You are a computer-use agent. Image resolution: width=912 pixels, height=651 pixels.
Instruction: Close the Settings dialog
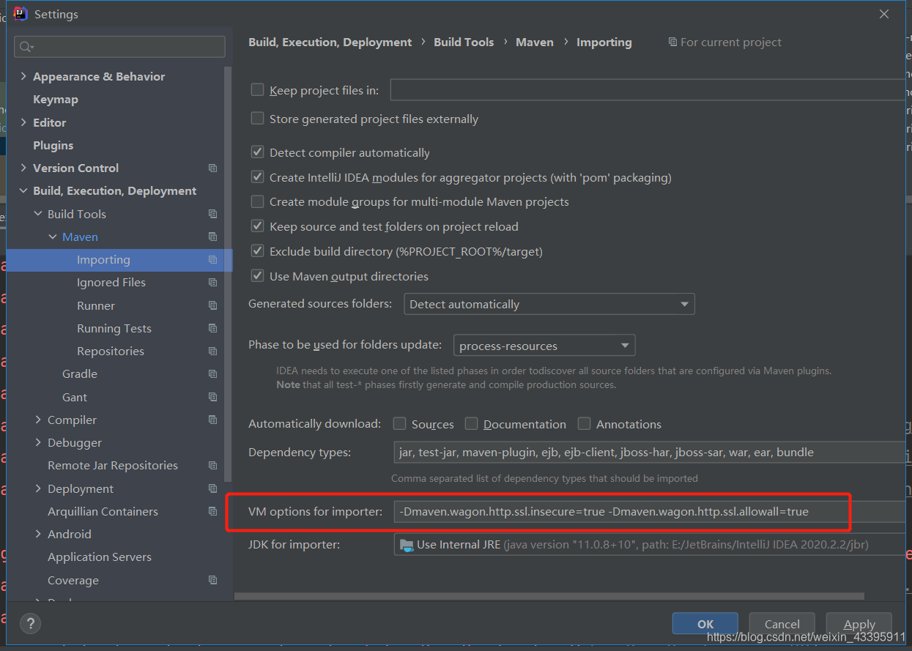(884, 14)
